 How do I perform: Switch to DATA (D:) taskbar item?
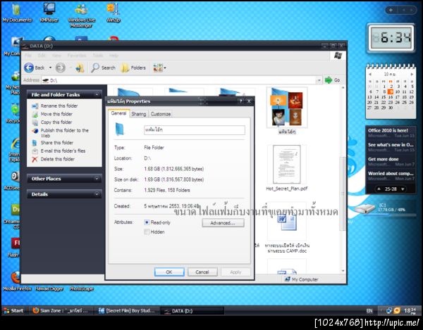[192, 310]
